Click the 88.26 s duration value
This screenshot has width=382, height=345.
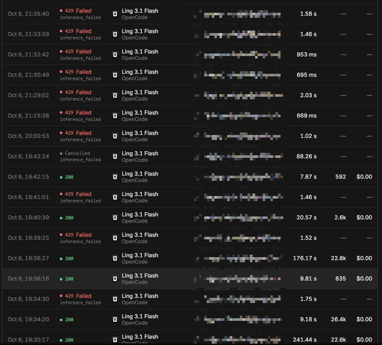tap(306, 157)
